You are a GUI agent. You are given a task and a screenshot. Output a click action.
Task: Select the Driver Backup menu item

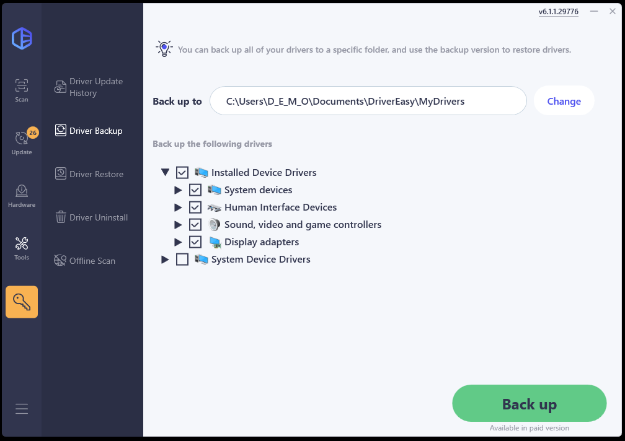click(89, 131)
